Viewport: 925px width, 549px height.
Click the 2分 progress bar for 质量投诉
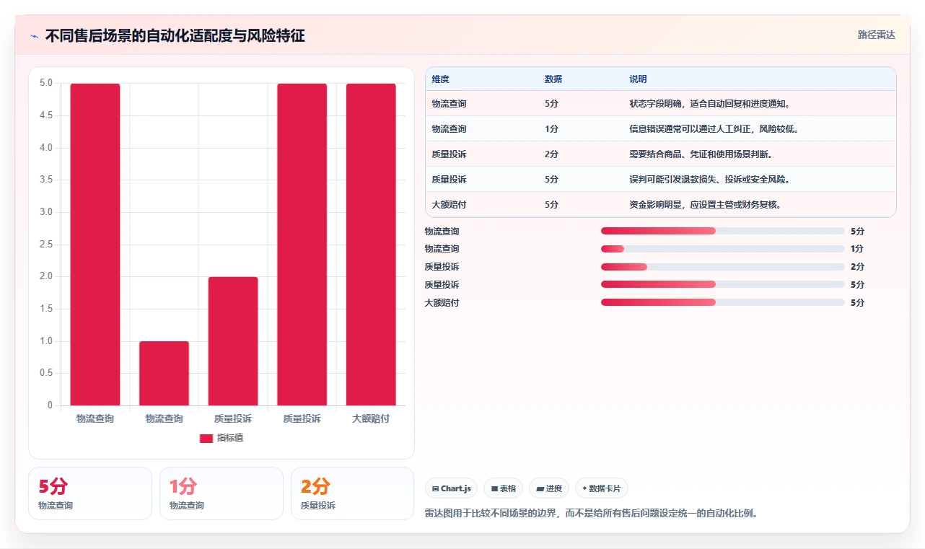pyautogui.click(x=722, y=267)
